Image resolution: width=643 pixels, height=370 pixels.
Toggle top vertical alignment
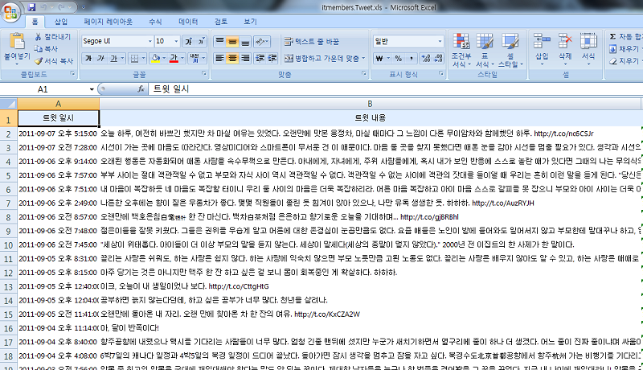click(219, 41)
